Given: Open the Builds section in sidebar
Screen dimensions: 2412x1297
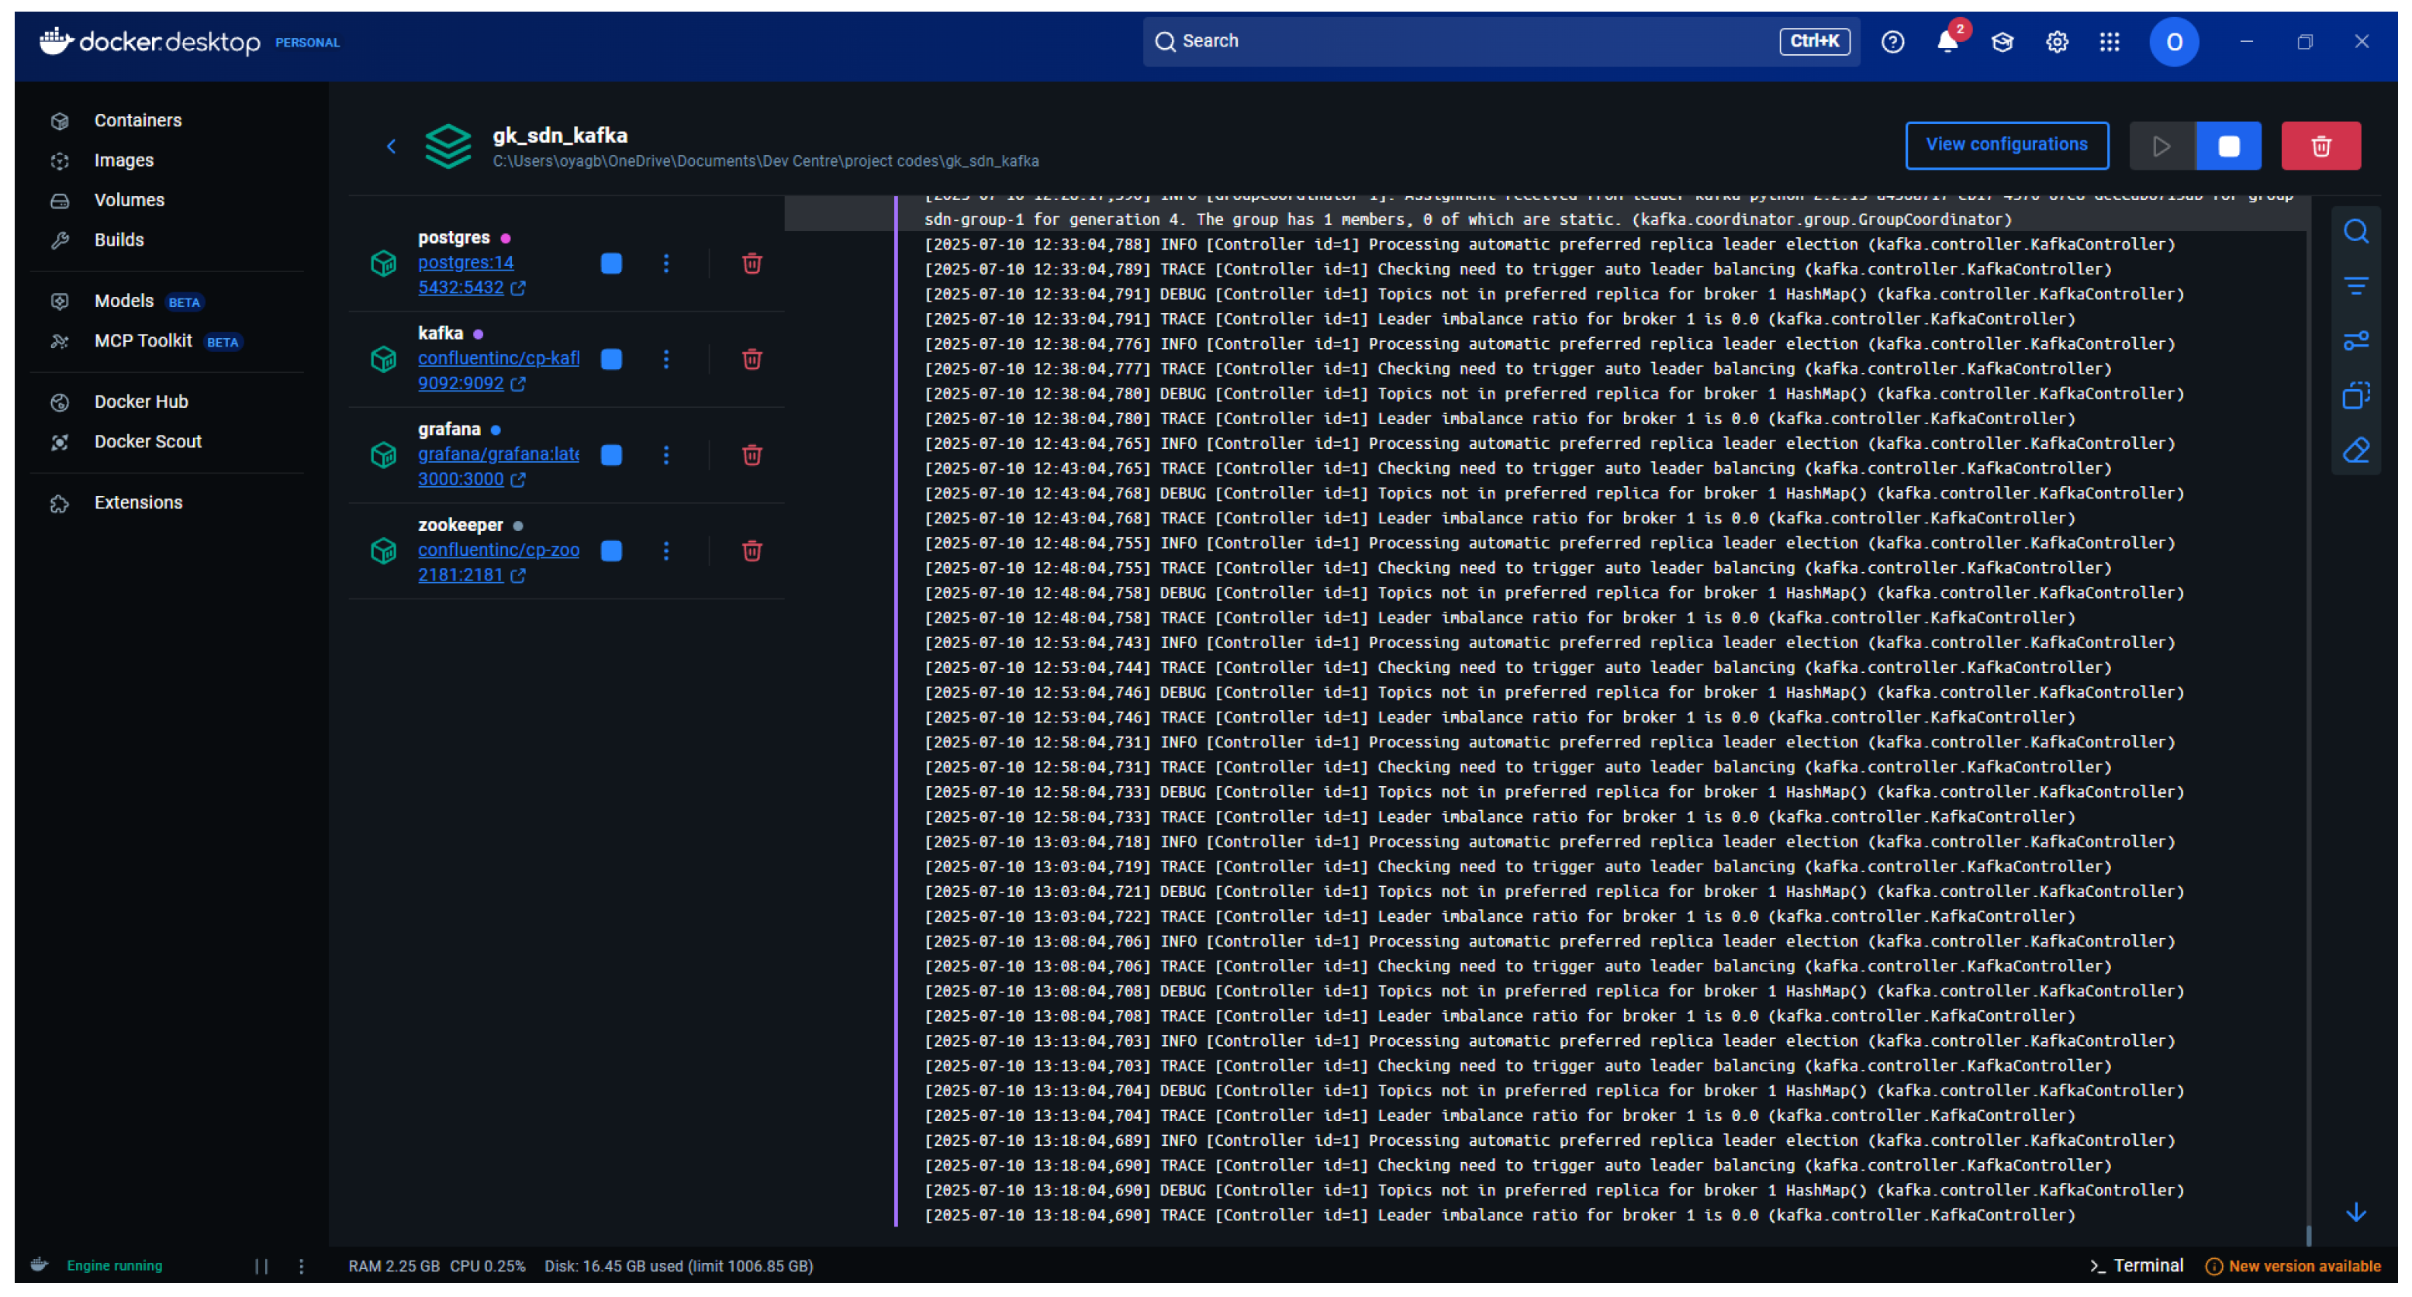Looking at the screenshot, I should [119, 240].
